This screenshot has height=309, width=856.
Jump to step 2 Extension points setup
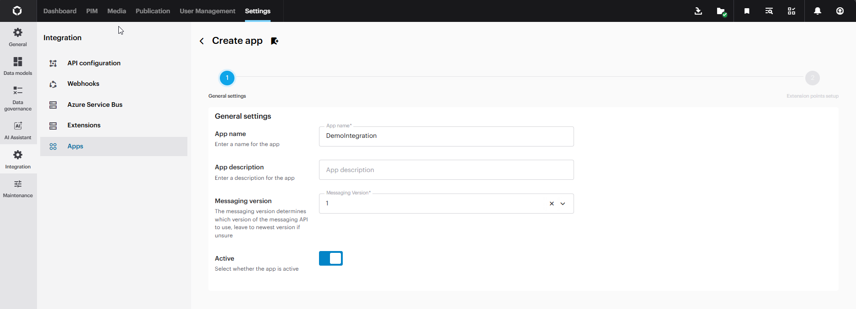[x=812, y=78]
